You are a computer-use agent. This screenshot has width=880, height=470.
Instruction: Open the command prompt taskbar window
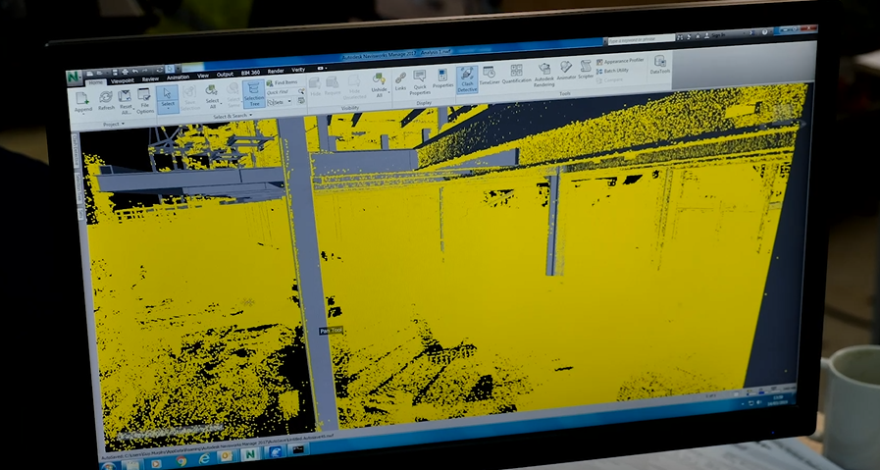tap(297, 449)
